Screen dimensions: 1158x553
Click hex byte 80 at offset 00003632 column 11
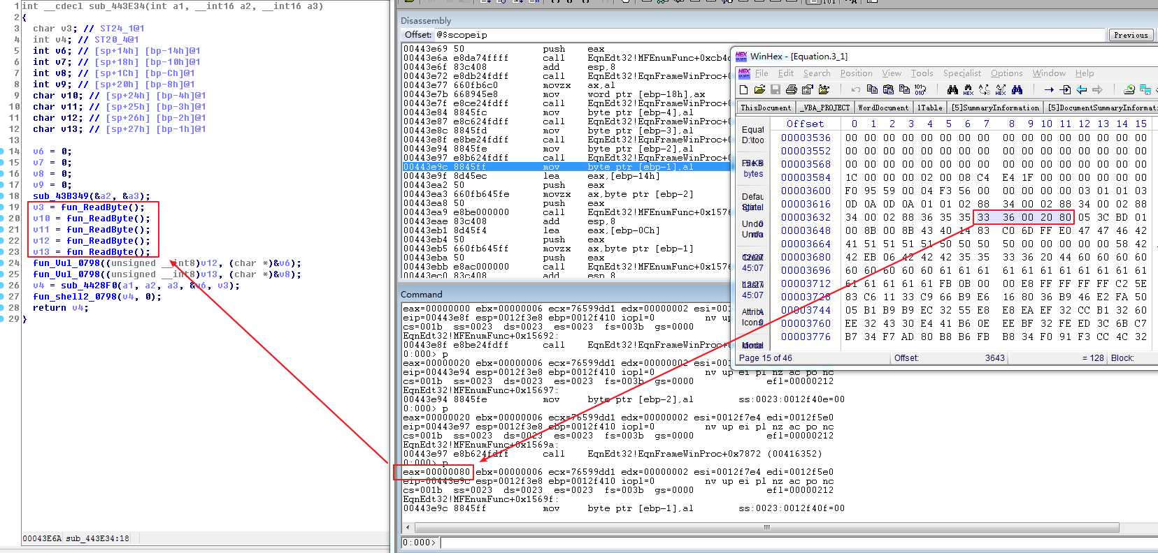coord(1065,217)
